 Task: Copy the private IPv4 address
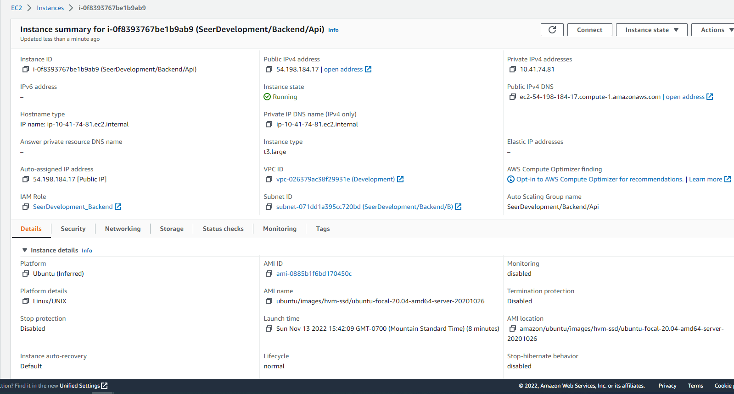[513, 70]
